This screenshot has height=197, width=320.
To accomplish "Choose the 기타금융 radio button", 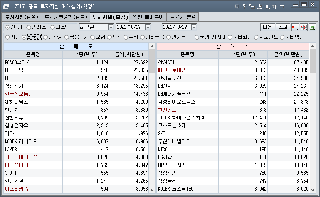I will click(x=142, y=37).
